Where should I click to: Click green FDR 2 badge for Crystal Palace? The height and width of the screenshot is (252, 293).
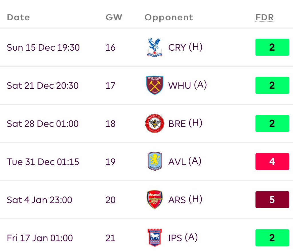click(x=272, y=47)
